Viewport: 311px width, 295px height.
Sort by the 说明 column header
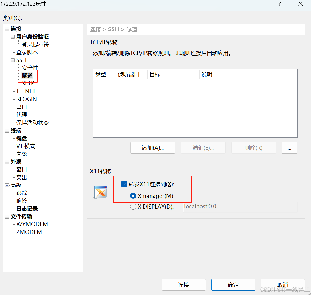pos(248,75)
